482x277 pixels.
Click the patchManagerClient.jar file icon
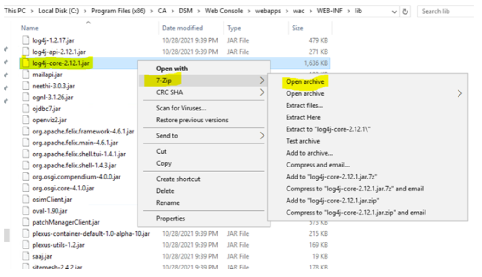click(26, 222)
